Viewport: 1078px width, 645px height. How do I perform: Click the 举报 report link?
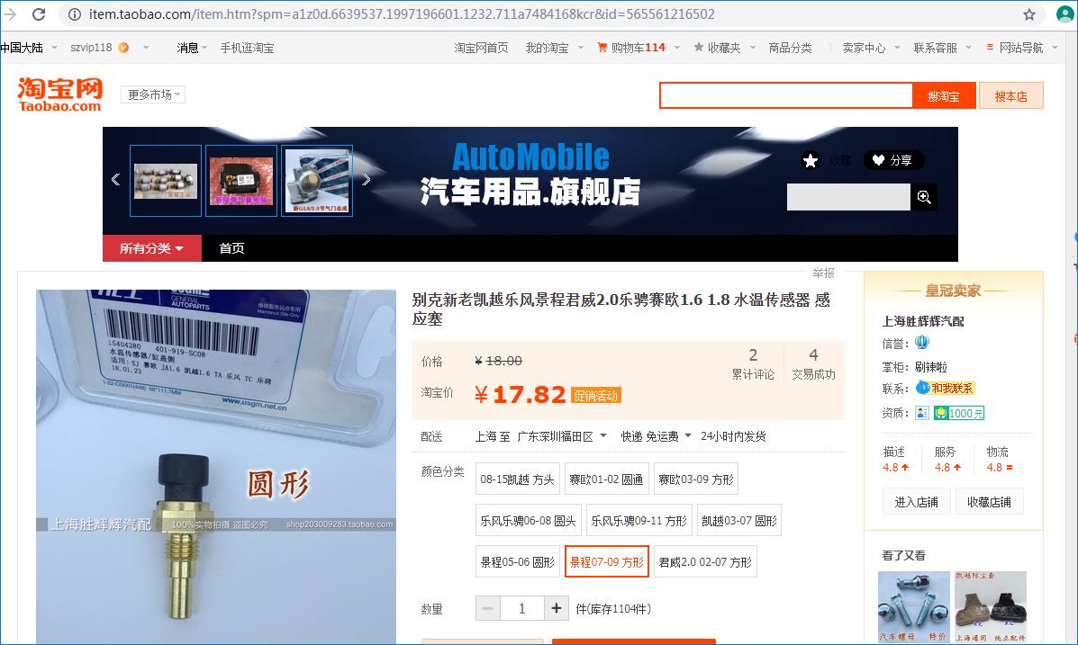tap(824, 273)
